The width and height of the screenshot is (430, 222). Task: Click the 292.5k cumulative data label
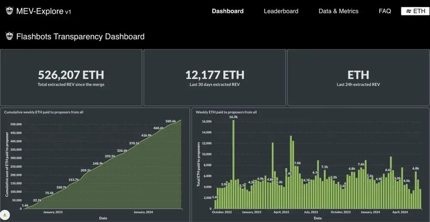coord(110,156)
